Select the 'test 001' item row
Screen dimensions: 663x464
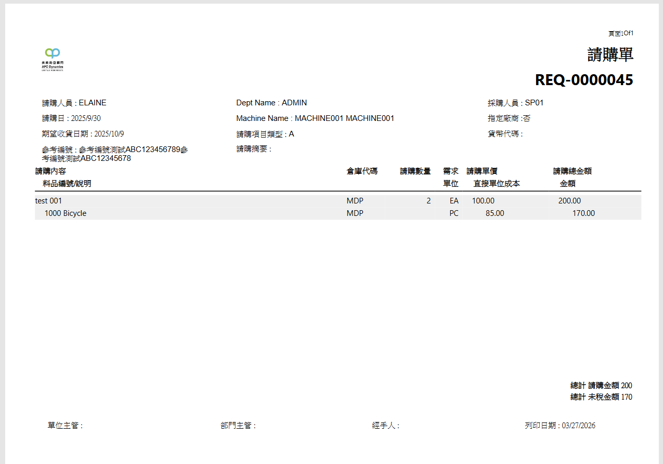[x=338, y=201]
